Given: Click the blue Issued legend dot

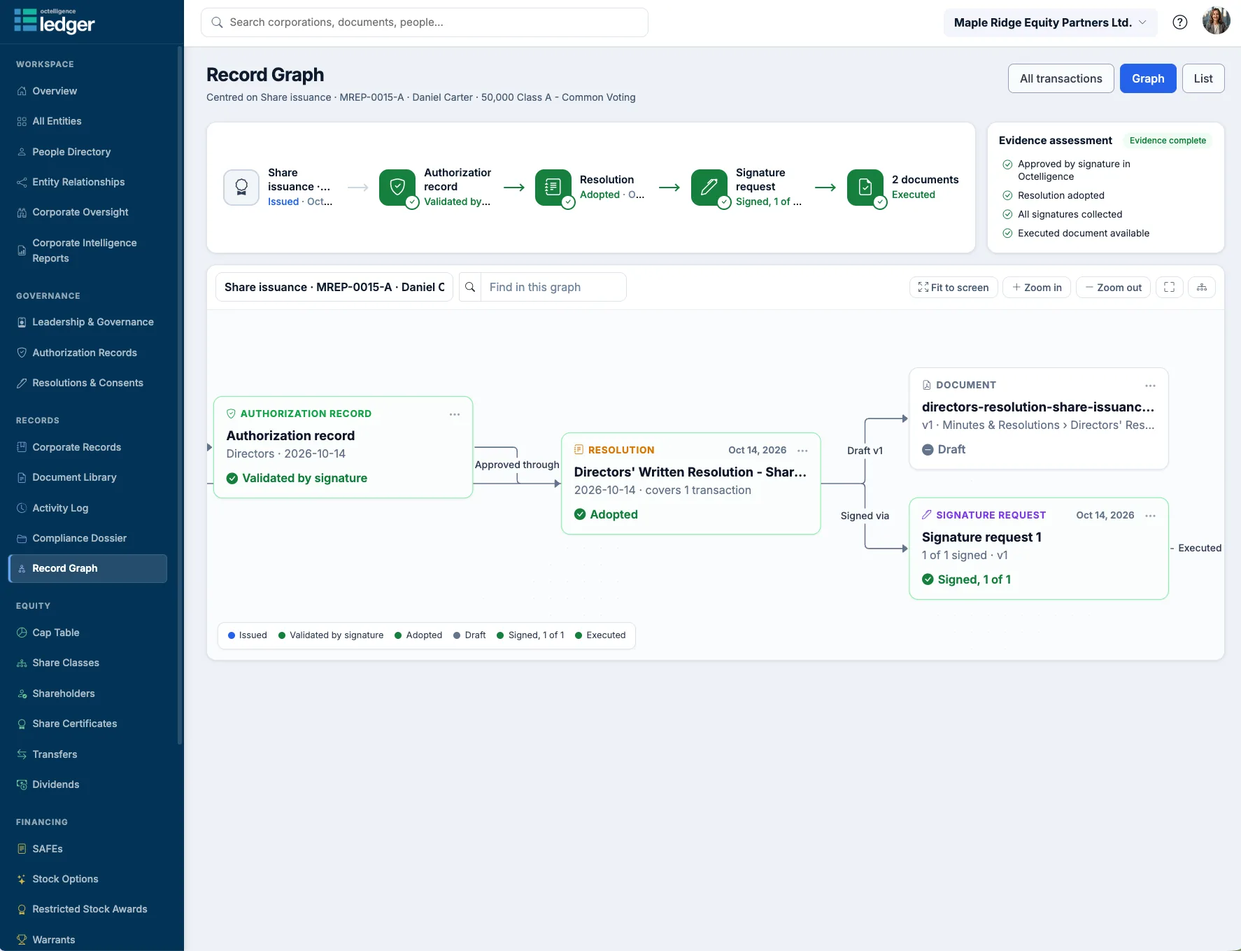Looking at the screenshot, I should point(232,635).
